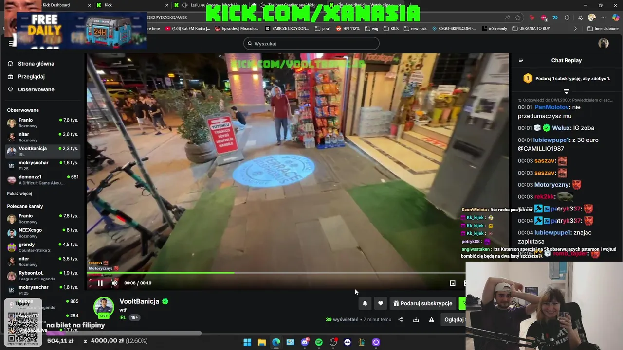
Task: Open CSGO-SKINS.COM bookmark
Action: [454, 29]
